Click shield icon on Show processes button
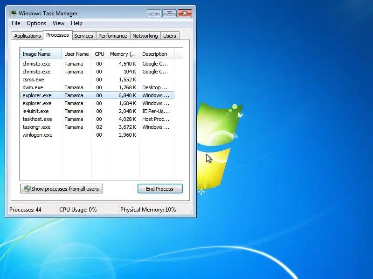 [28, 189]
